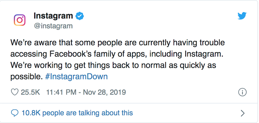Viewport: 259px width, 123px height.
Task: Open the 11:41 PM tweet timestamp
Action: point(61,92)
